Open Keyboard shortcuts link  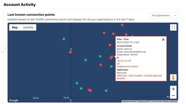tap(129, 101)
